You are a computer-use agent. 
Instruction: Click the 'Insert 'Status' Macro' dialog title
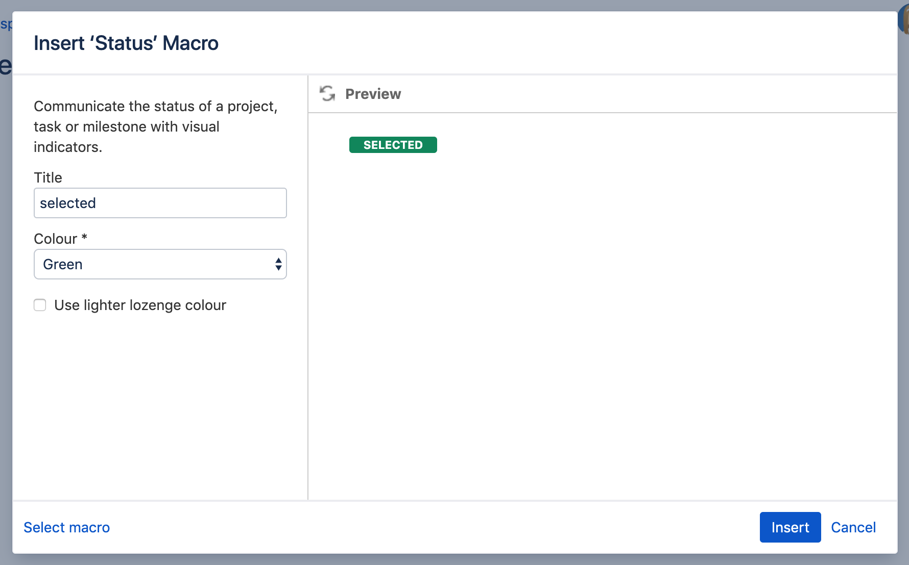[126, 43]
